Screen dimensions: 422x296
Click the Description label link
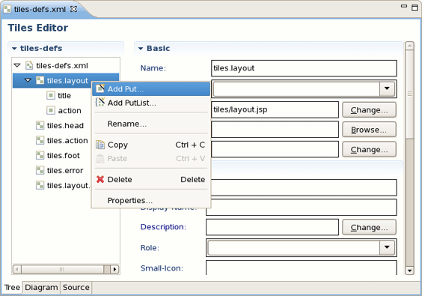163,227
